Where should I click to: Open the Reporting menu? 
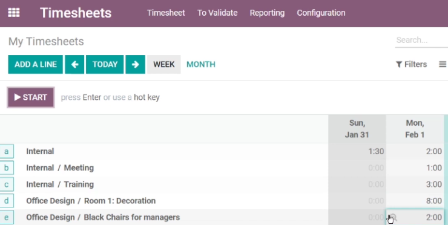pyautogui.click(x=267, y=13)
